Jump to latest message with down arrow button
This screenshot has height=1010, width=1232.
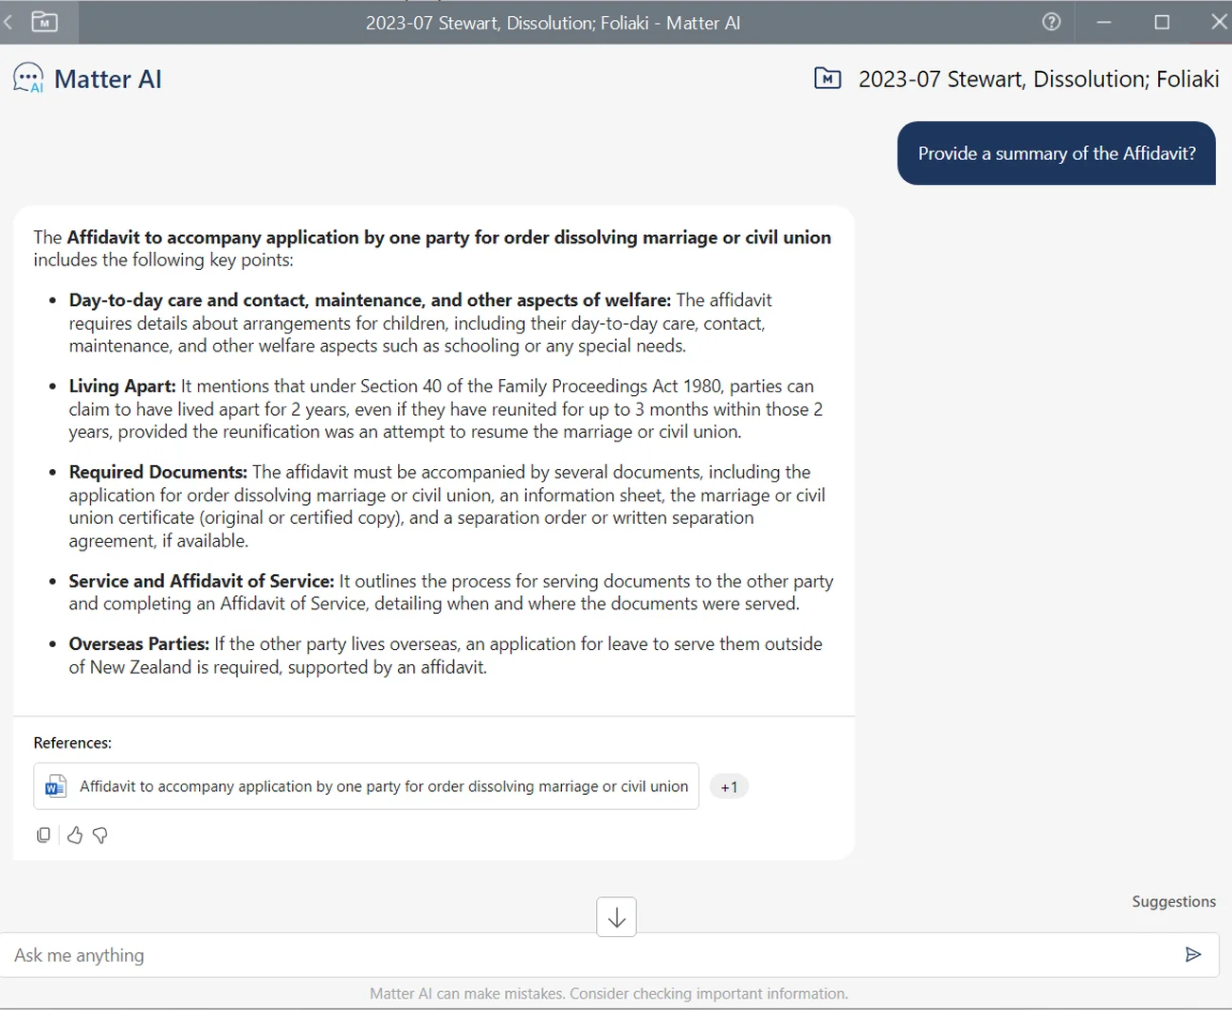[616, 917]
